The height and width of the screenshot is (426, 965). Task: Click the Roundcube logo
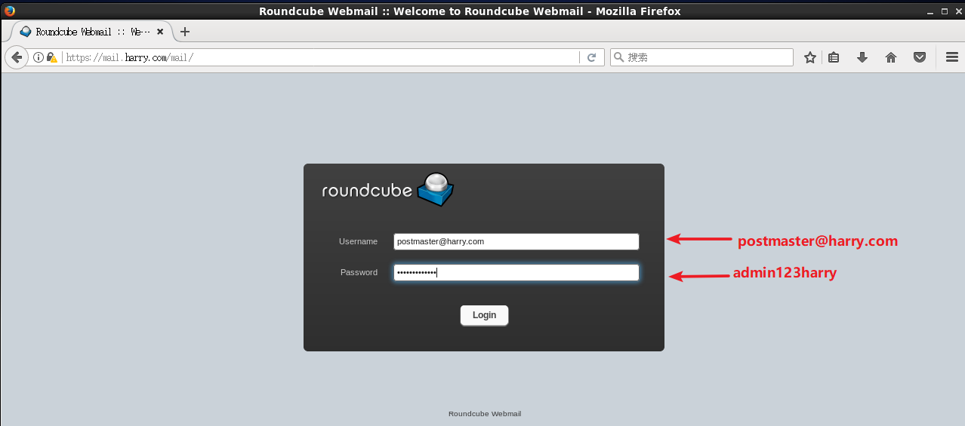(388, 189)
